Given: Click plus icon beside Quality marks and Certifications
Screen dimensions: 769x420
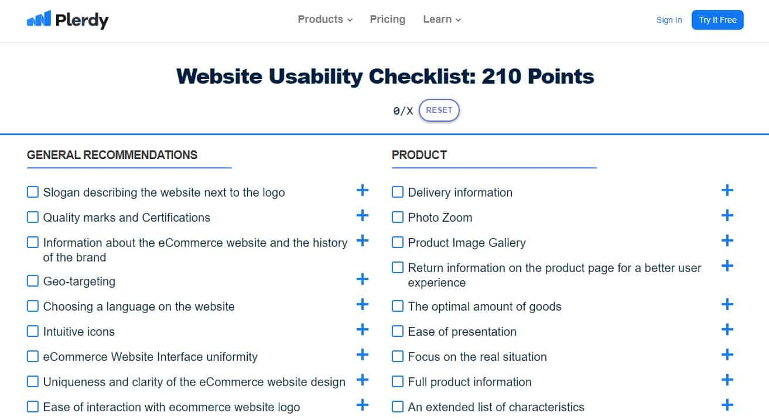Looking at the screenshot, I should [363, 215].
